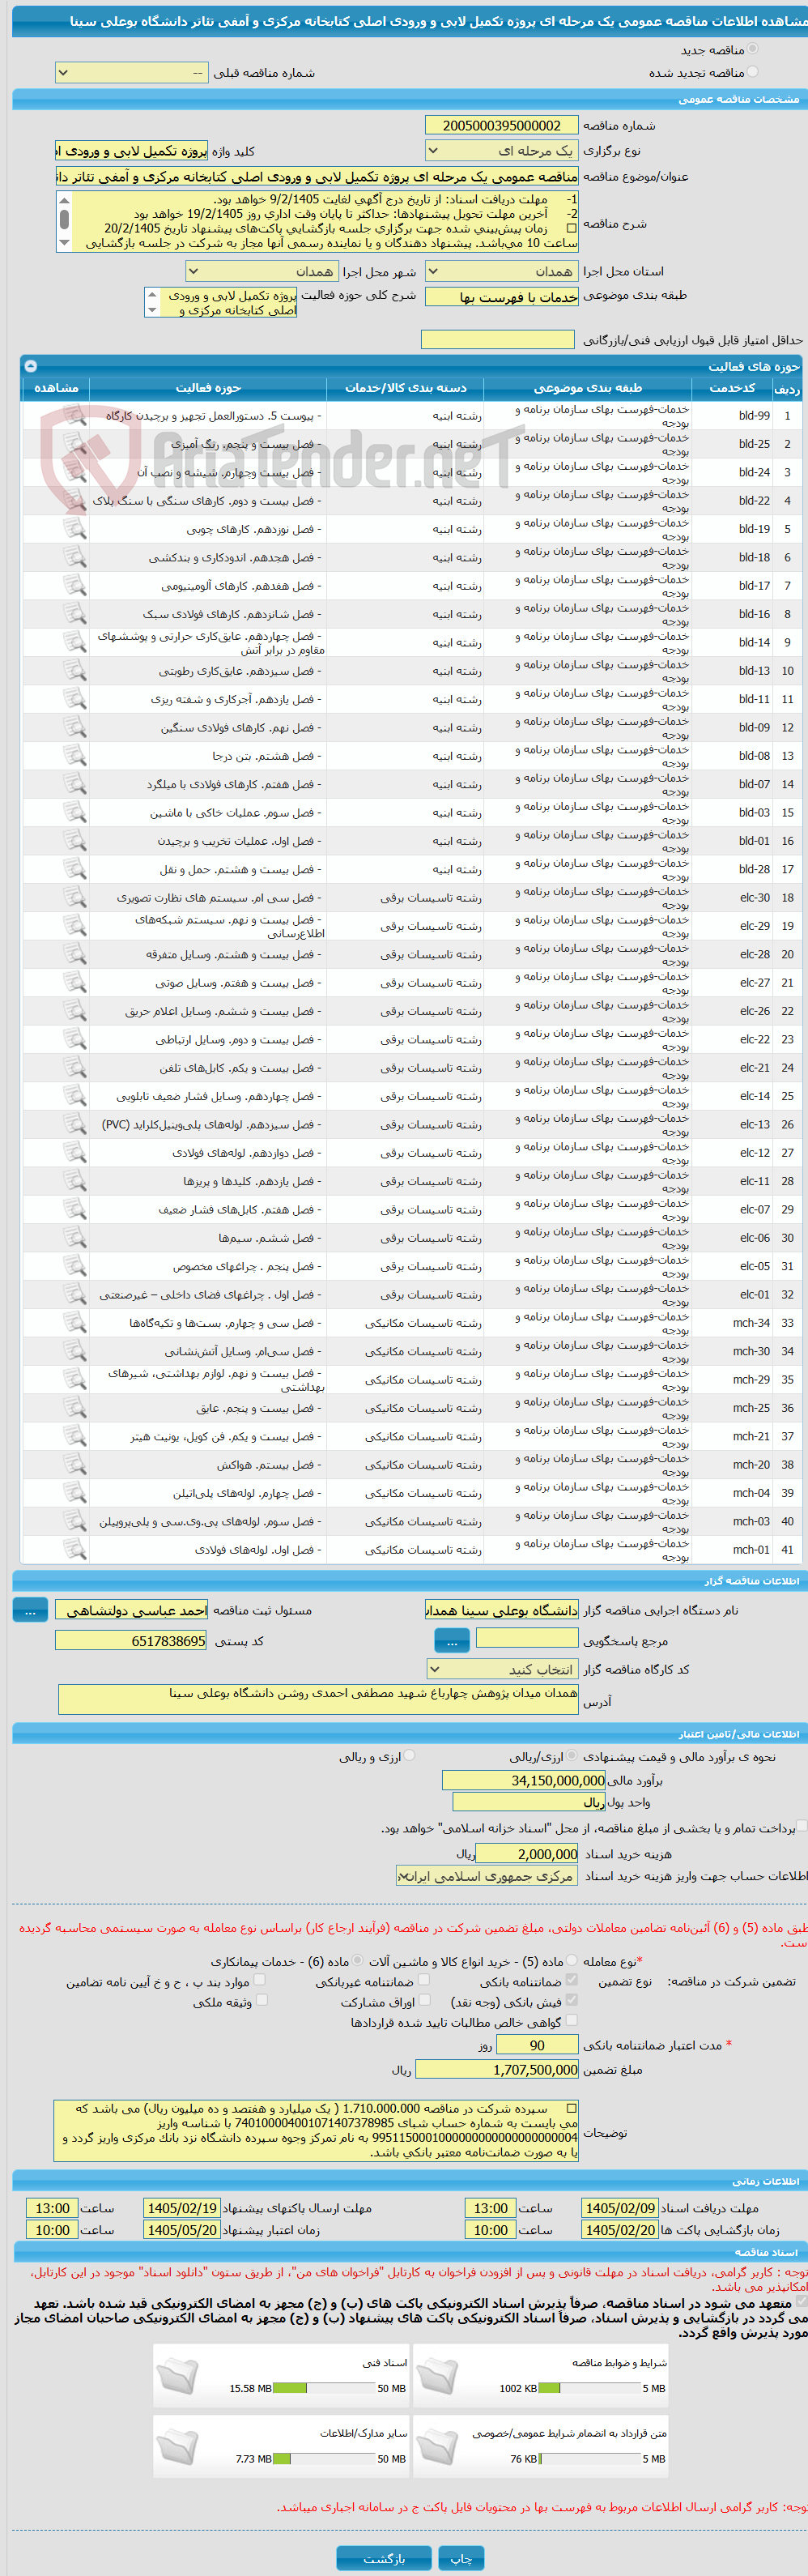This screenshot has width=808, height=2576.
Task: Open view icon for row bld-09
Action: (74, 727)
